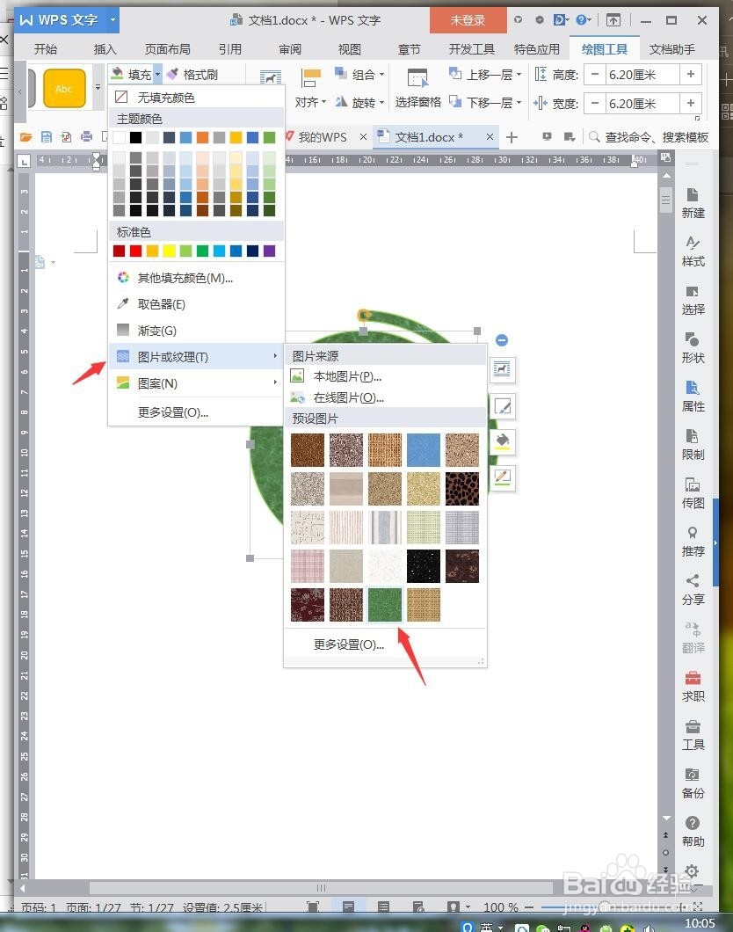Click the 新建 icon in the right sidebar

(x=693, y=203)
